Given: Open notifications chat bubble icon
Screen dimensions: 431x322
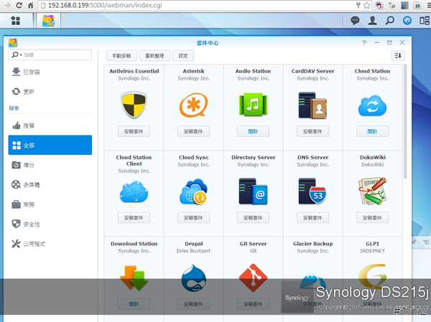Looking at the screenshot, I should point(355,20).
